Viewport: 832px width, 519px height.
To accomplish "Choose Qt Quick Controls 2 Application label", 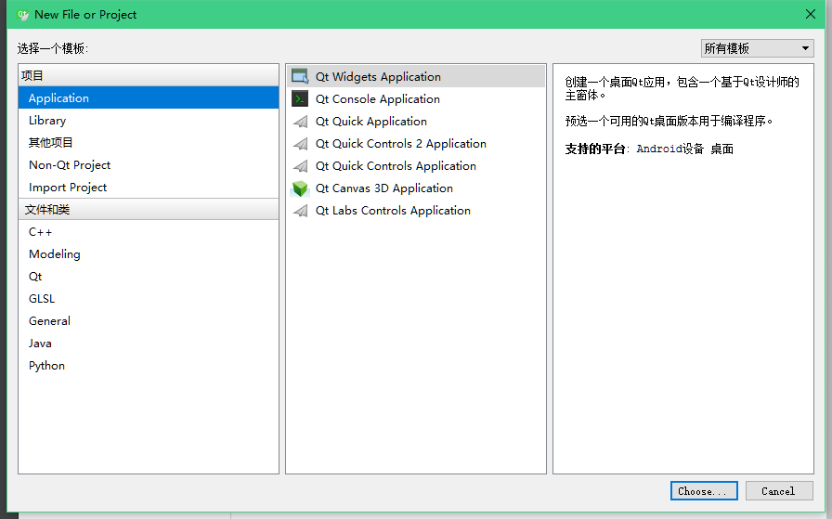I will point(401,144).
